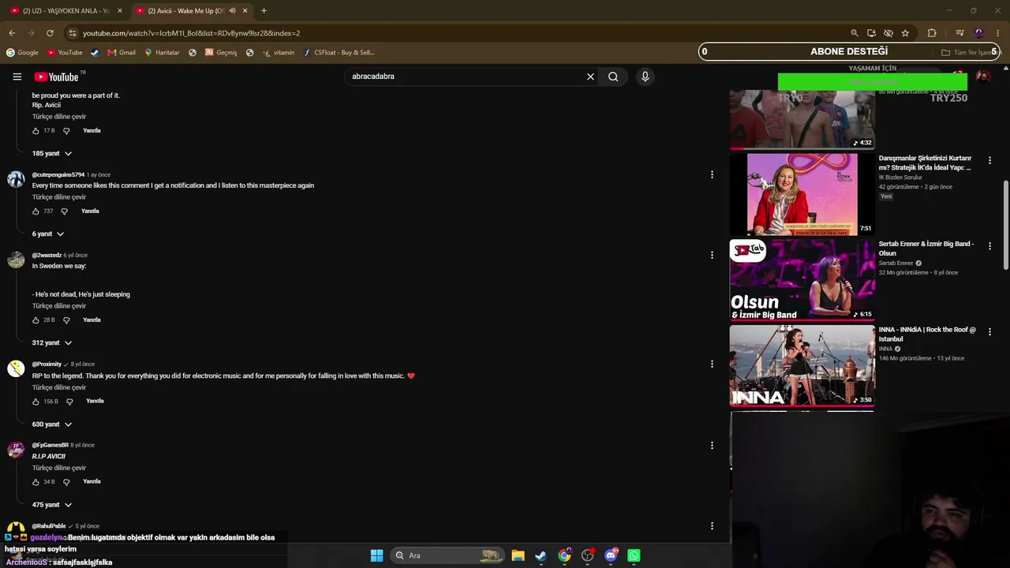Reload the page
The width and height of the screenshot is (1010, 568).
pos(50,33)
